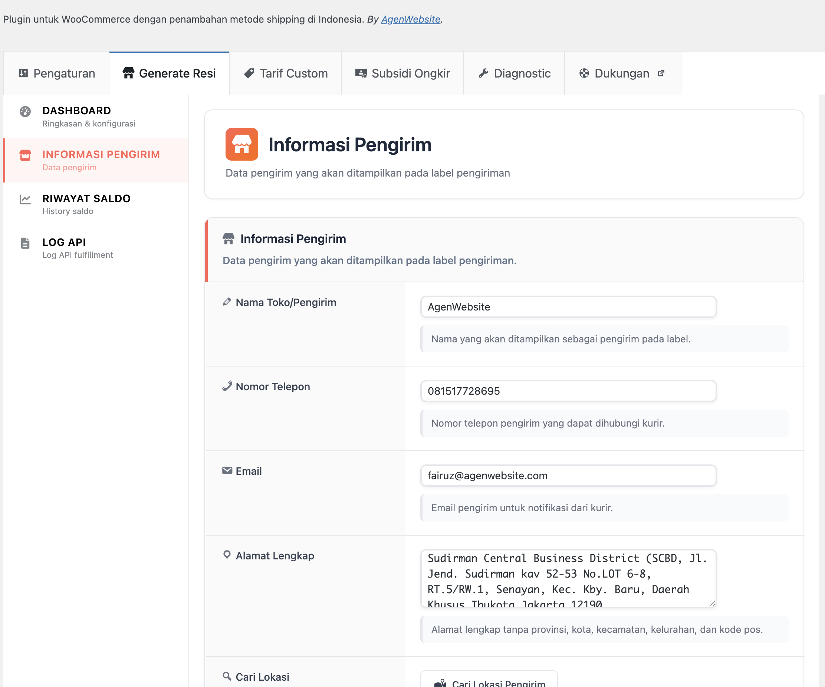The image size is (825, 687).
Task: Click the pin icon beside Alamat Lengkap
Action: [x=227, y=555]
